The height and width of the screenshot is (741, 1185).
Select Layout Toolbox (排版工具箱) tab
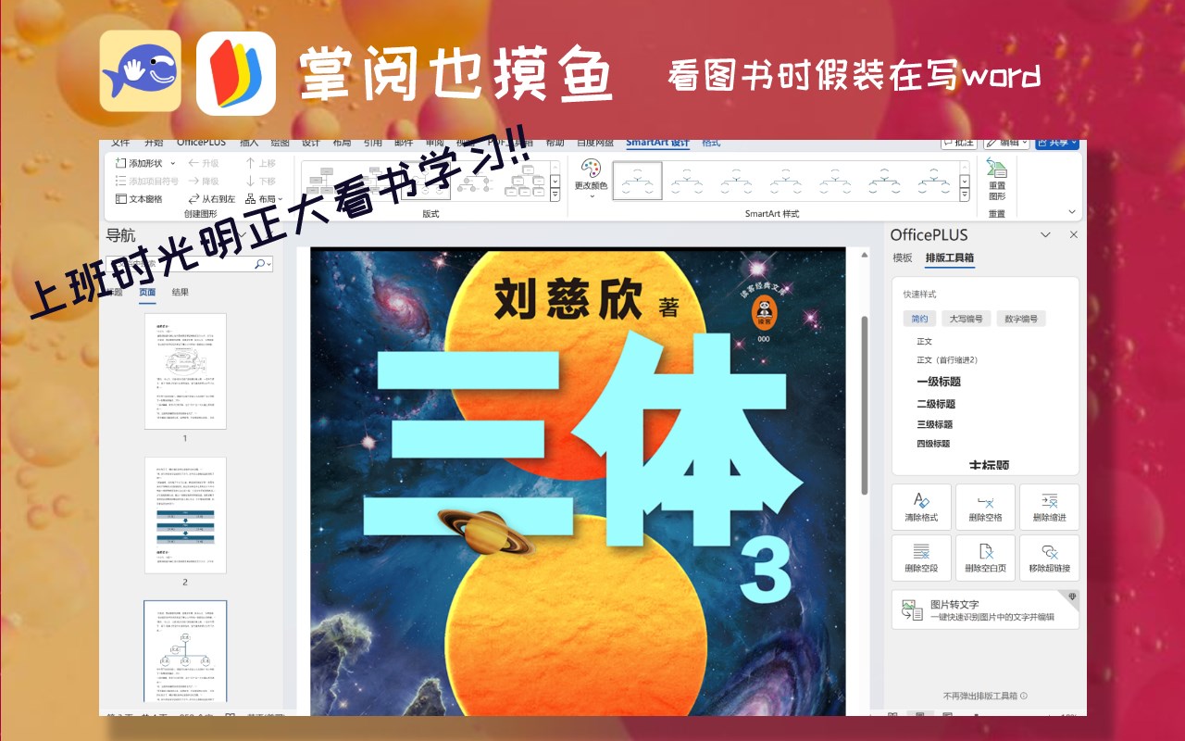coord(950,258)
